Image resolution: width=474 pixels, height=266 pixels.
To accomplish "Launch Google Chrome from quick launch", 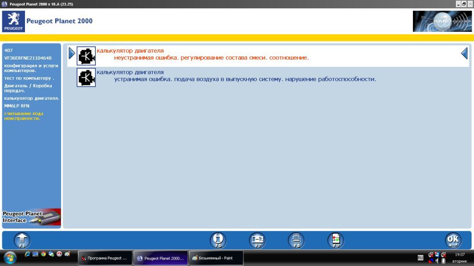I will [43, 254].
